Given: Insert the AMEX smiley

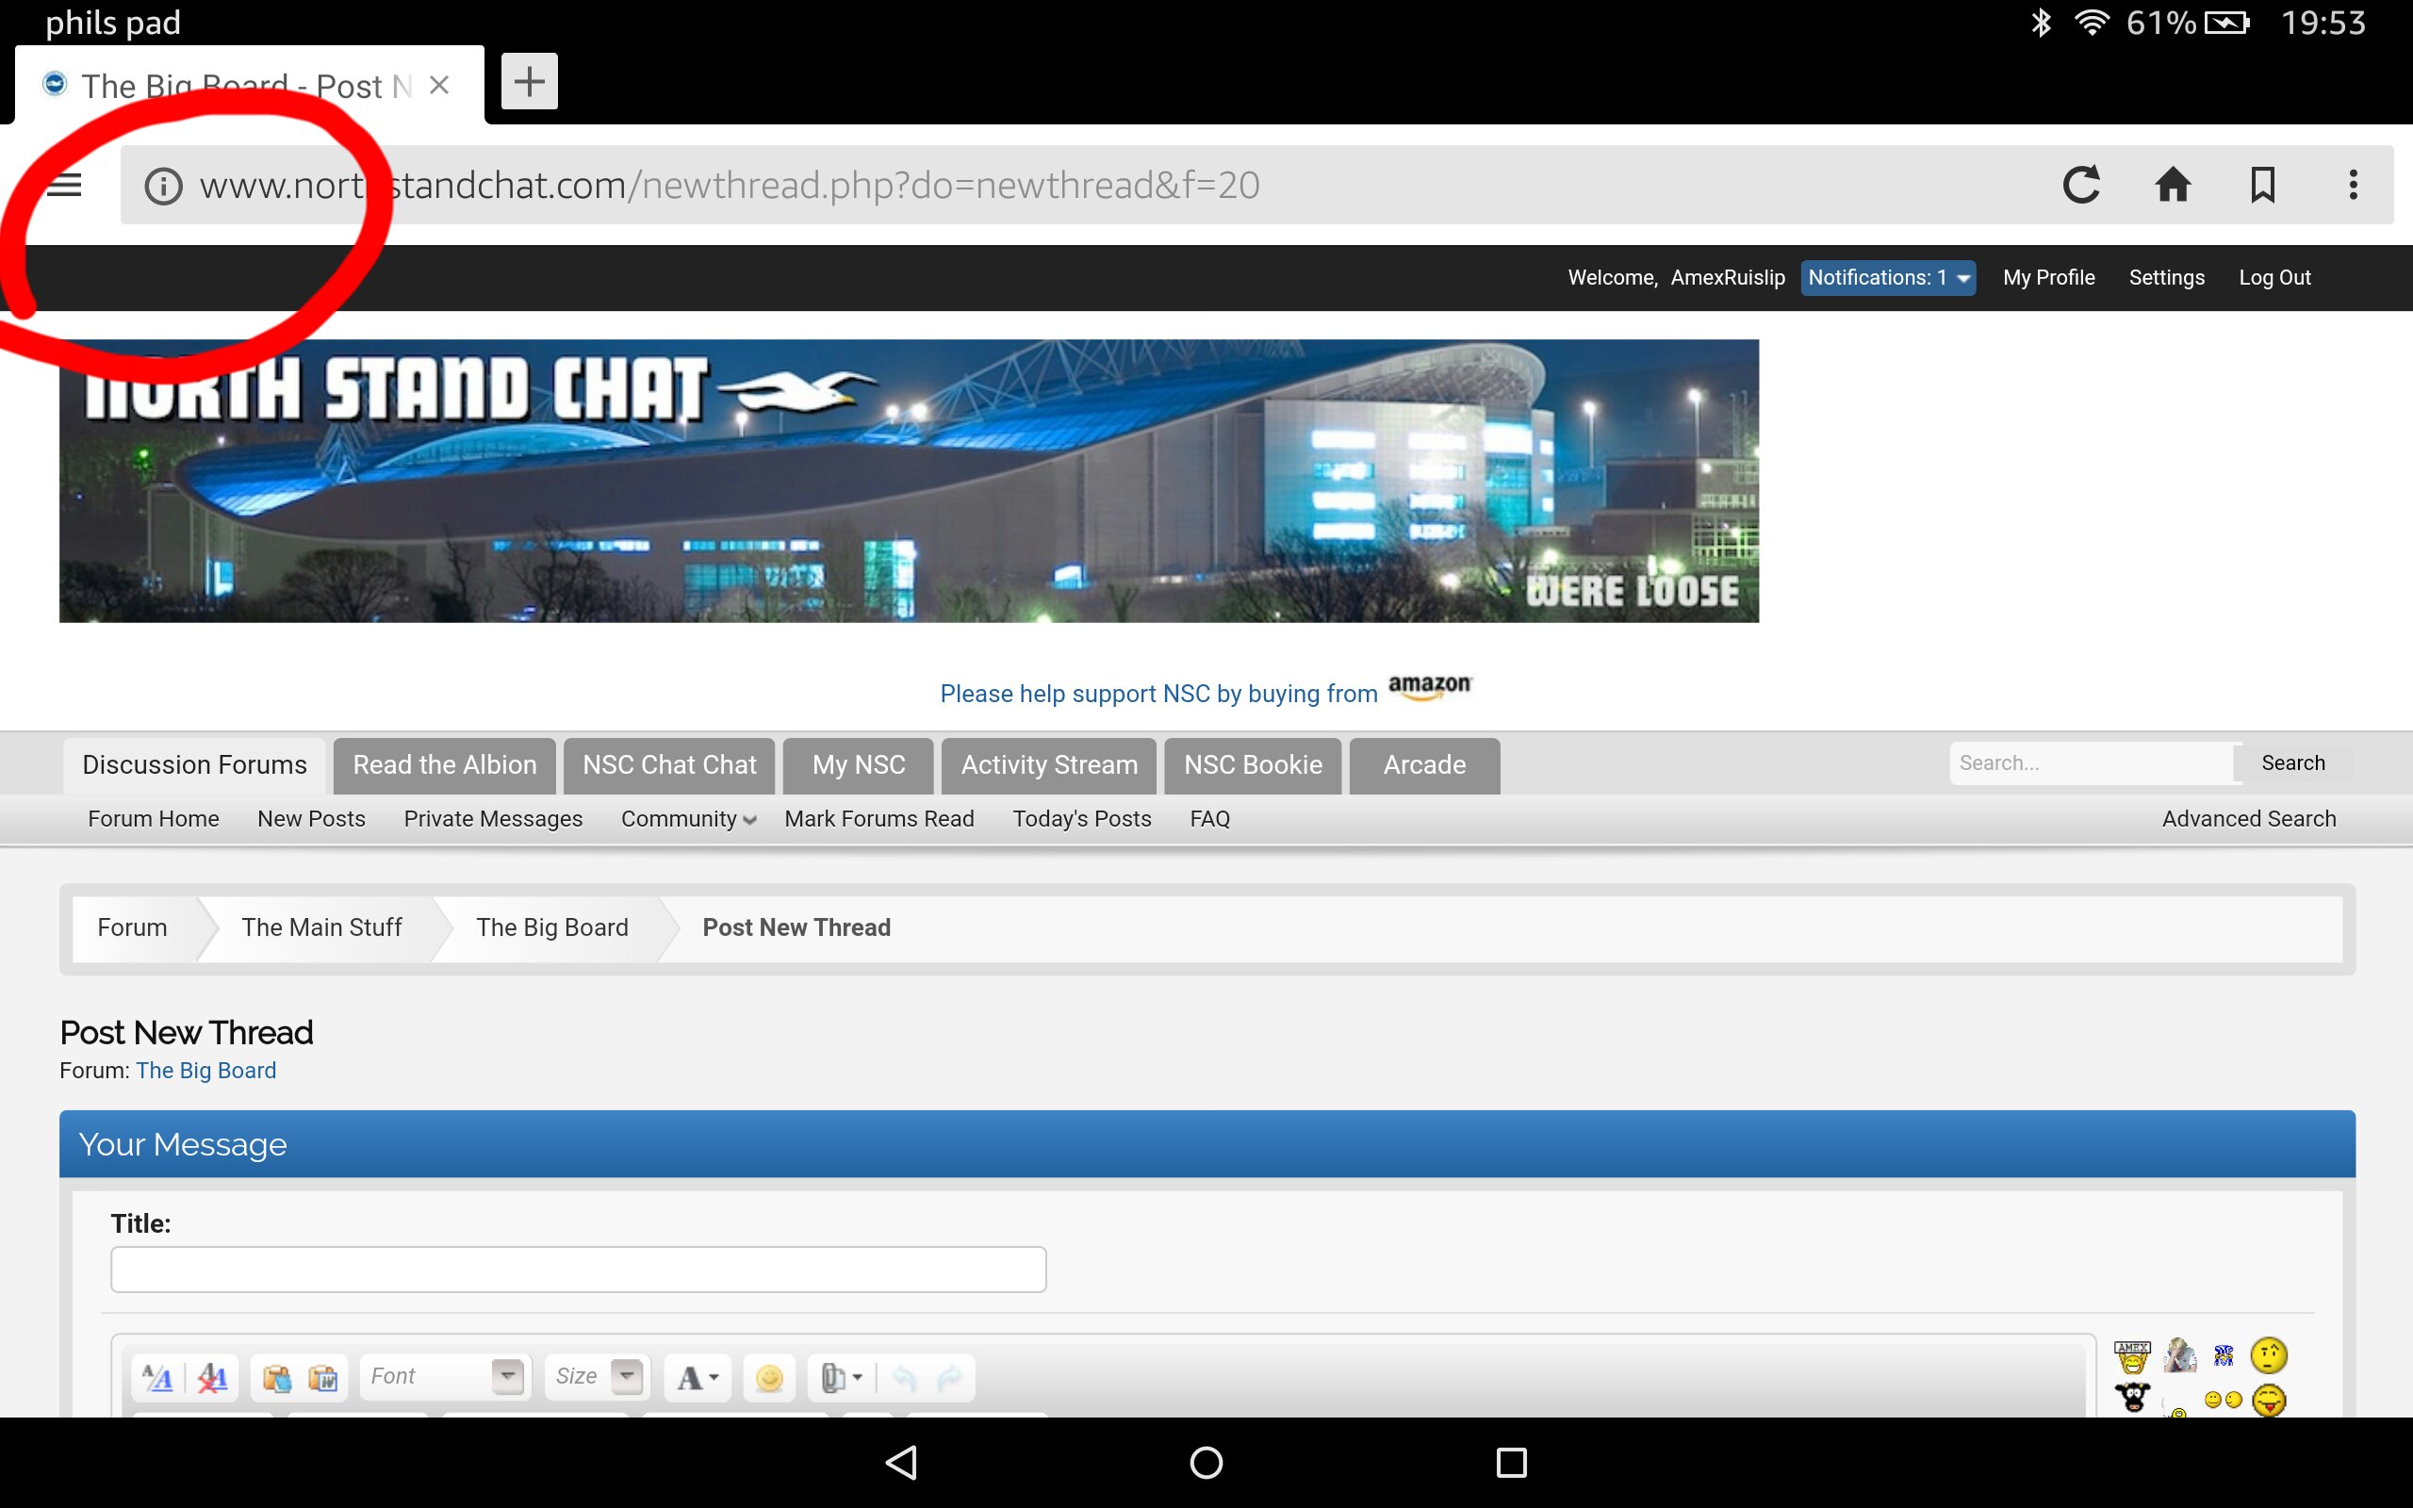Looking at the screenshot, I should point(2132,1356).
